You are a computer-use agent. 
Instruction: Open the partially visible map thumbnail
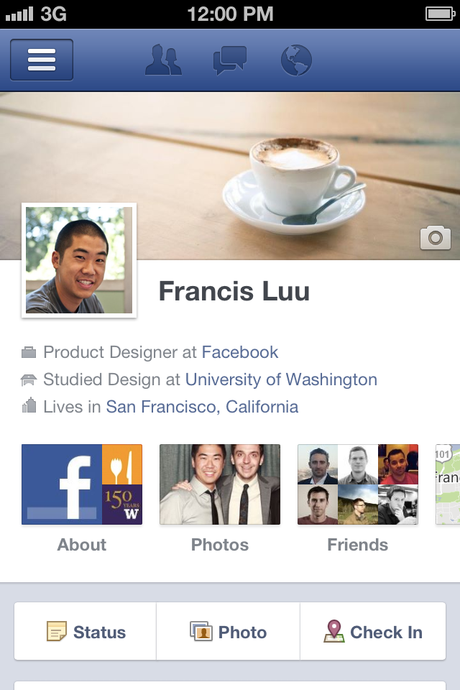[448, 484]
